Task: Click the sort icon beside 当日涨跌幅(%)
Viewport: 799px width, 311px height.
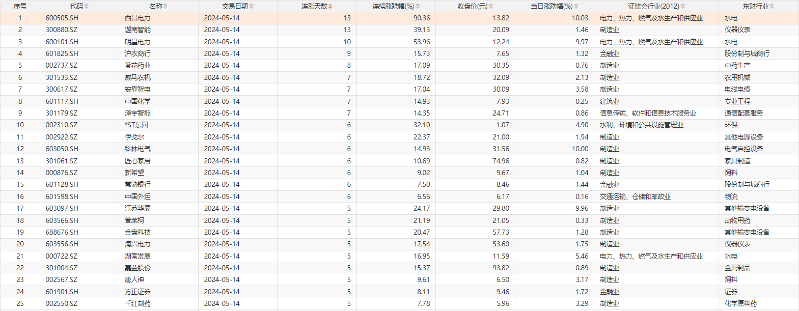Action: 576,6
